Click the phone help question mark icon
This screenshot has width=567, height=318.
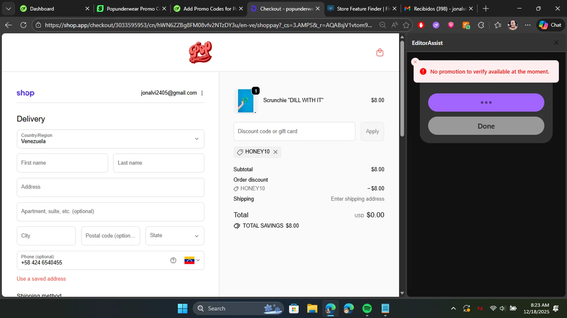(173, 260)
